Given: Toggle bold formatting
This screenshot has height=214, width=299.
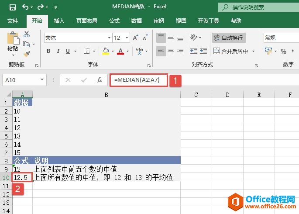Looking at the screenshot, I should click(48, 51).
